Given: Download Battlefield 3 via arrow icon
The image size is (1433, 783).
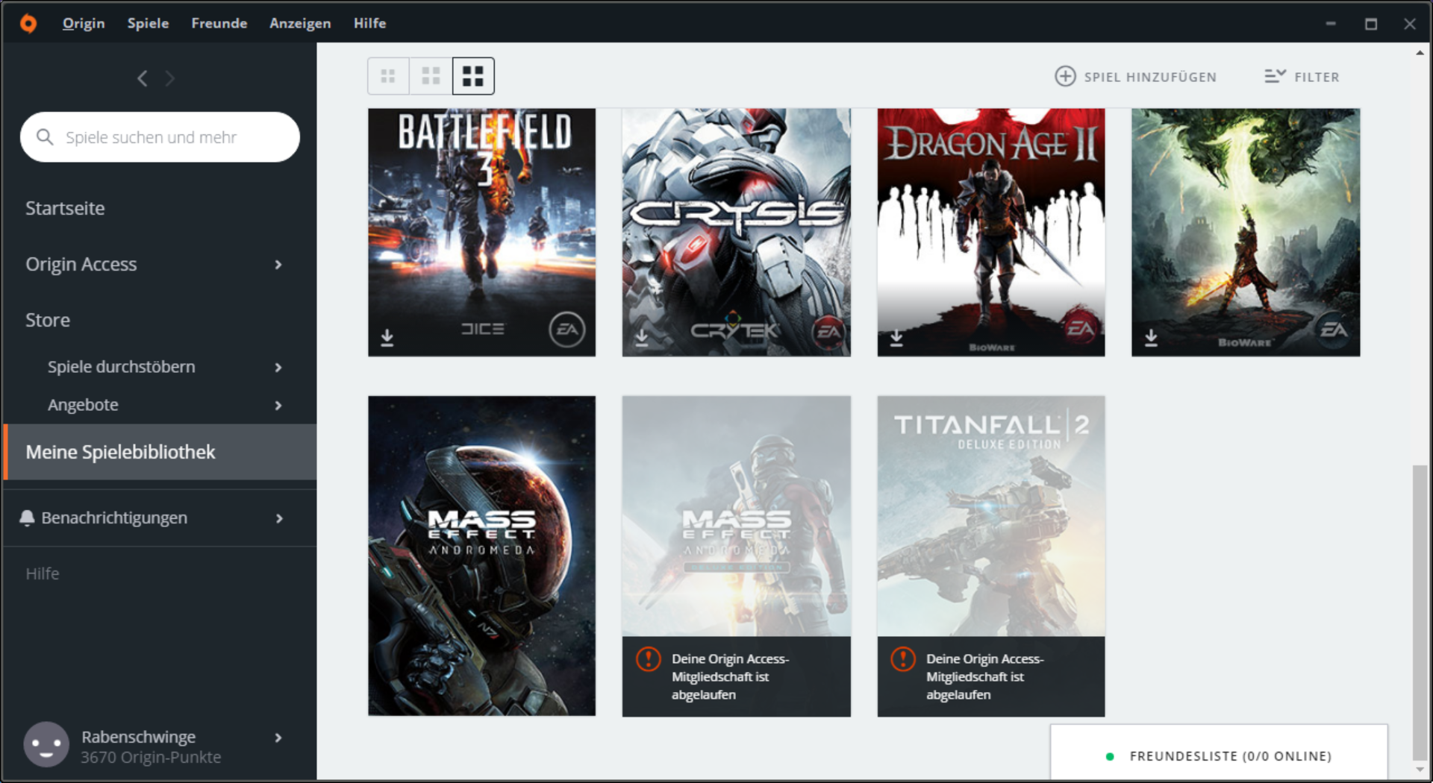Looking at the screenshot, I should click(x=387, y=338).
